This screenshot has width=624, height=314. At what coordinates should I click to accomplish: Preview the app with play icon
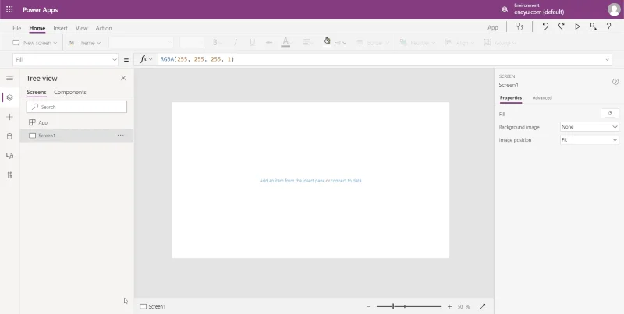[577, 26]
